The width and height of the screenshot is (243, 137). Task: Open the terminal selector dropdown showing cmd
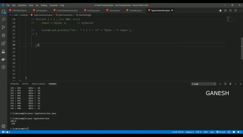coord(204,84)
